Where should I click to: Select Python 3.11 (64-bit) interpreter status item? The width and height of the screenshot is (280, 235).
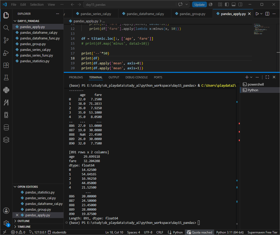[230, 232]
